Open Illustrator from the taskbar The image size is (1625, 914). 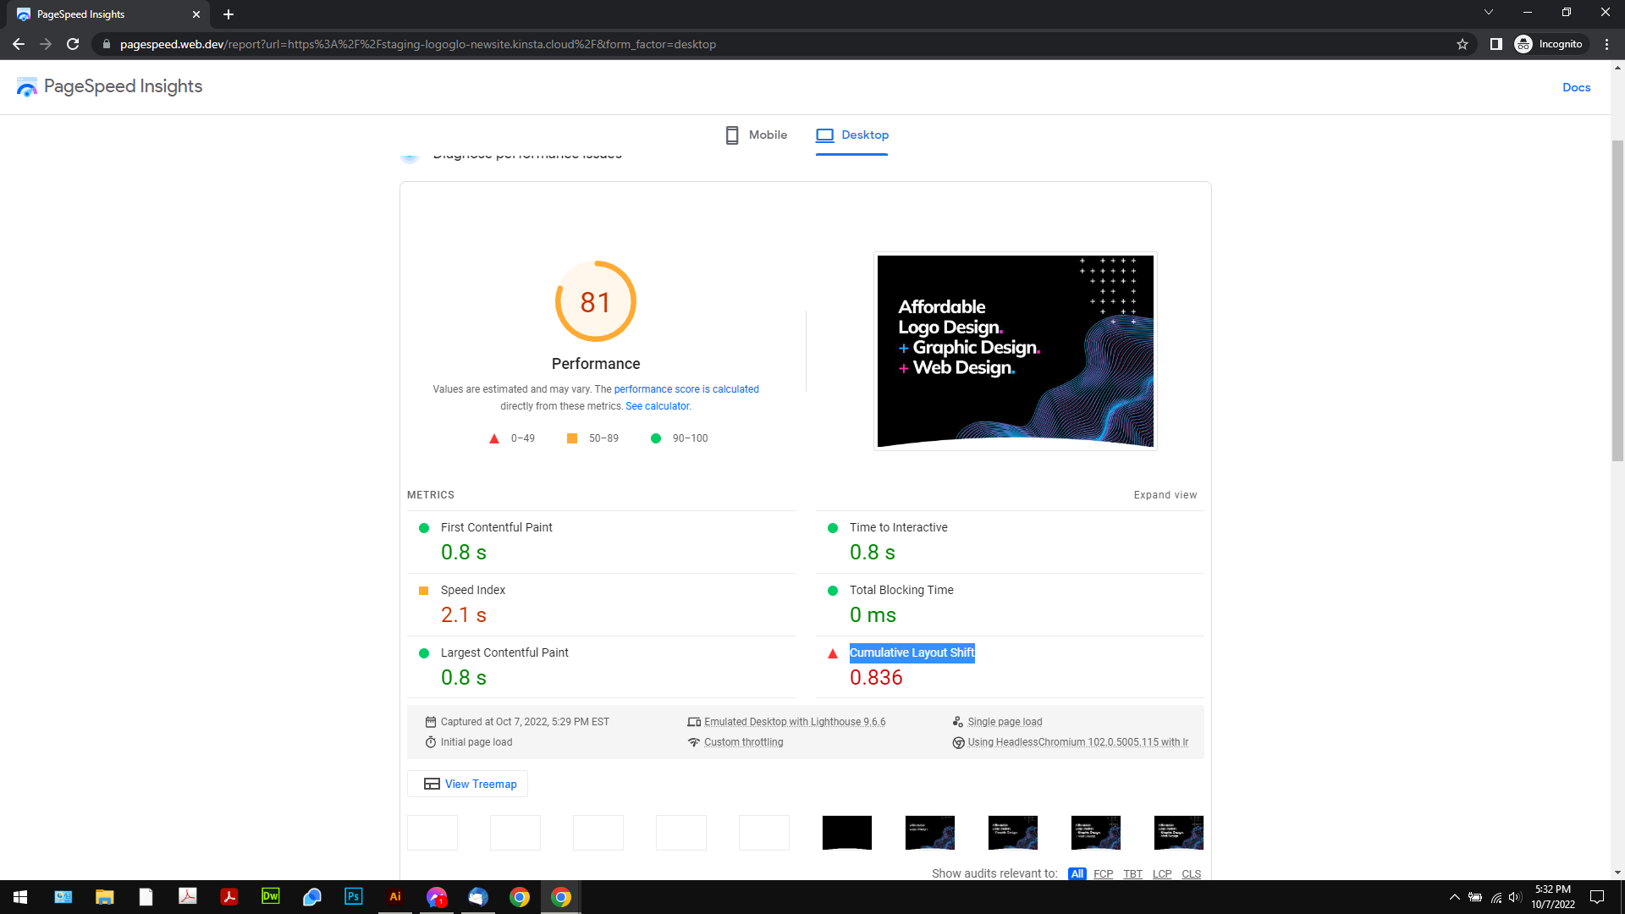[x=394, y=896]
